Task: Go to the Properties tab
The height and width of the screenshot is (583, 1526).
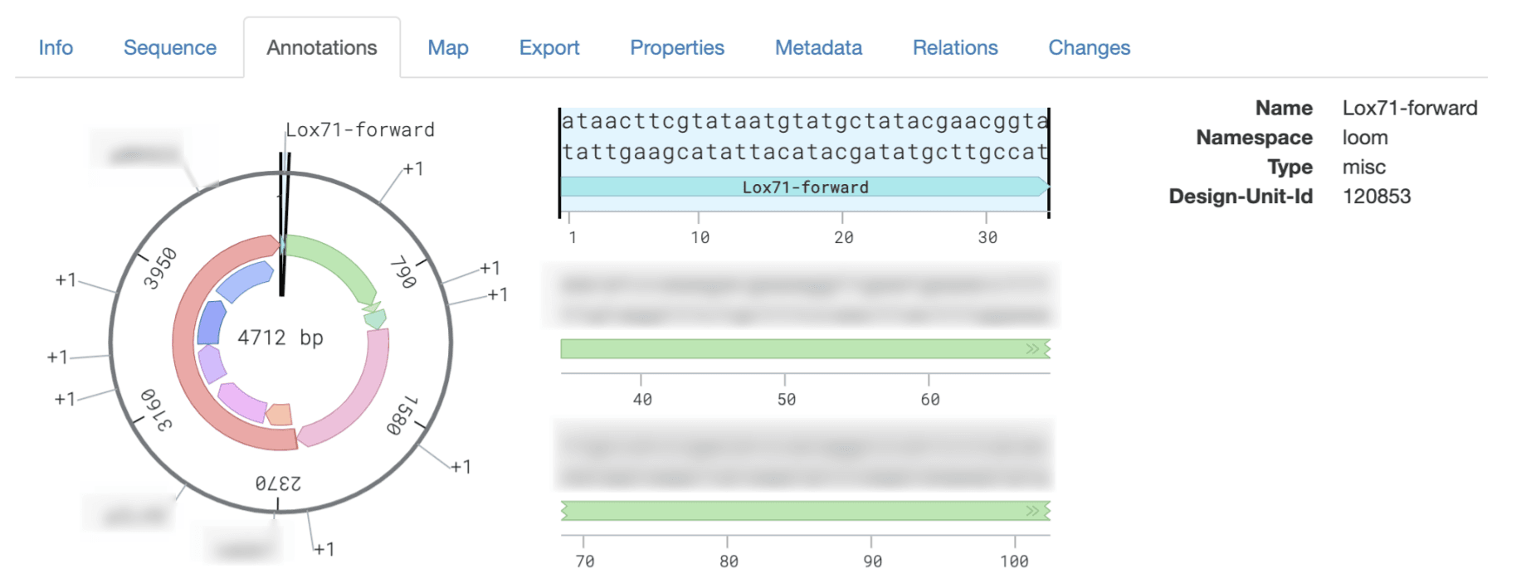Action: (x=676, y=48)
